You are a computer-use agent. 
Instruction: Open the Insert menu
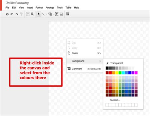(30, 8)
